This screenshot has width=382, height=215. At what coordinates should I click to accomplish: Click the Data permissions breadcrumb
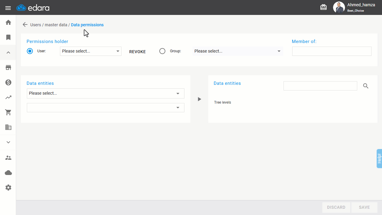(87, 25)
